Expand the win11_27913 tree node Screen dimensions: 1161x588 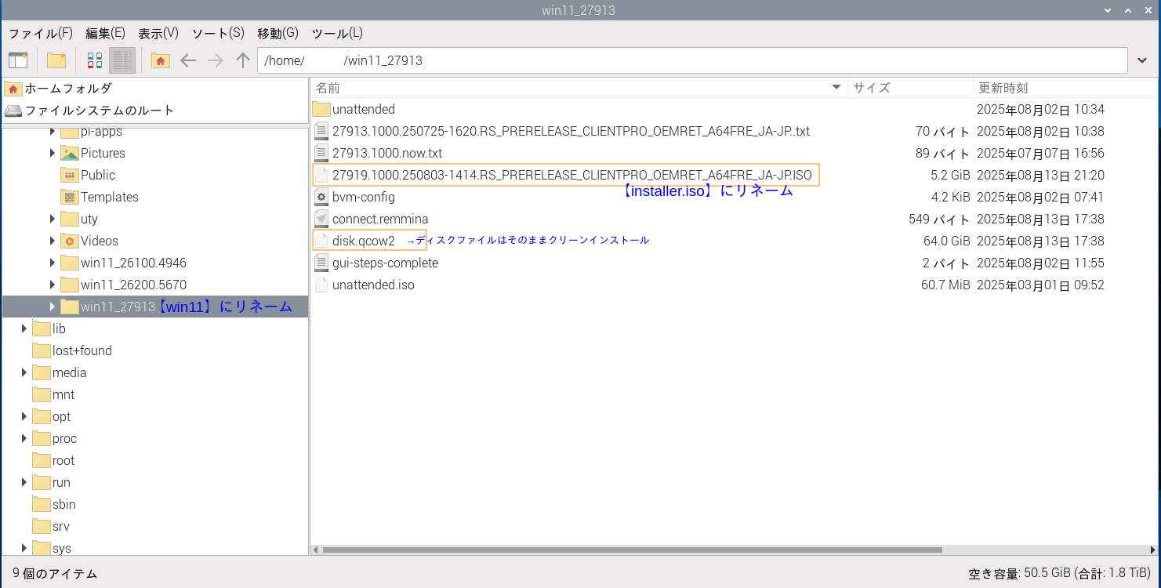(53, 307)
